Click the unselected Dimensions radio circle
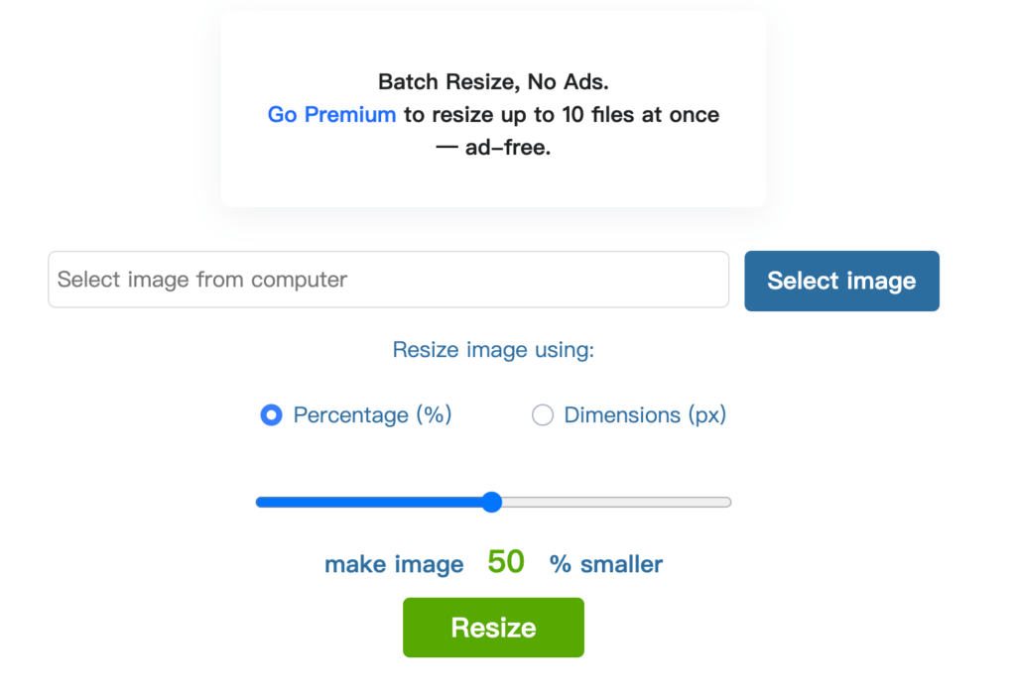 [542, 414]
